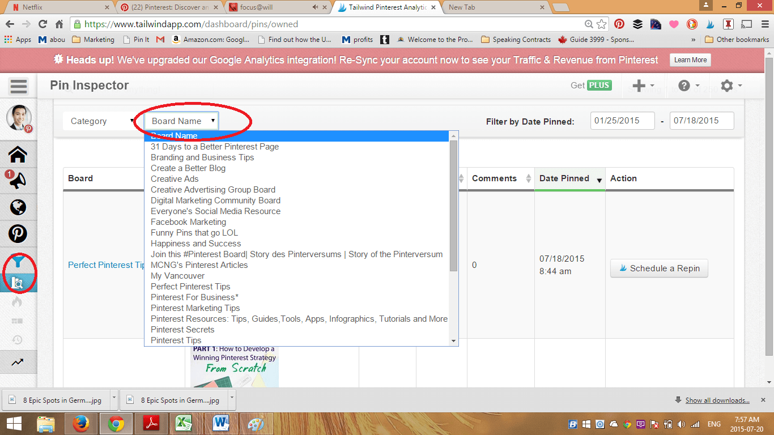Collapse the Board Name dropdown box

coord(181,121)
